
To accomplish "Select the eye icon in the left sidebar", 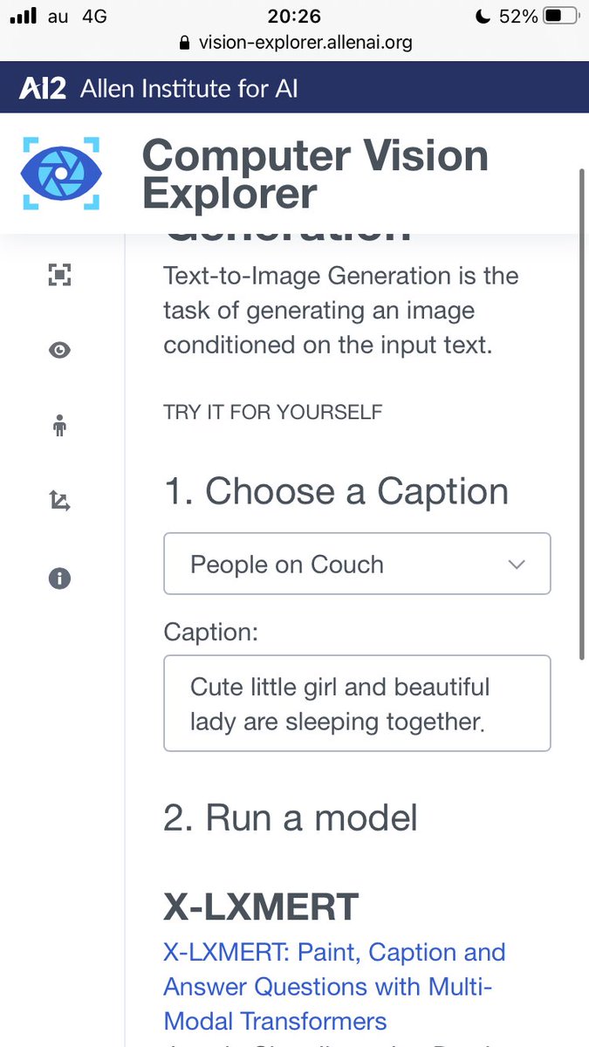I will tap(59, 350).
